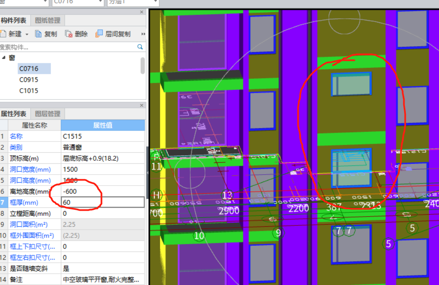The height and width of the screenshot is (285, 439).
Task: Click the 洞口高度(mm) property label
Action: click(30, 180)
